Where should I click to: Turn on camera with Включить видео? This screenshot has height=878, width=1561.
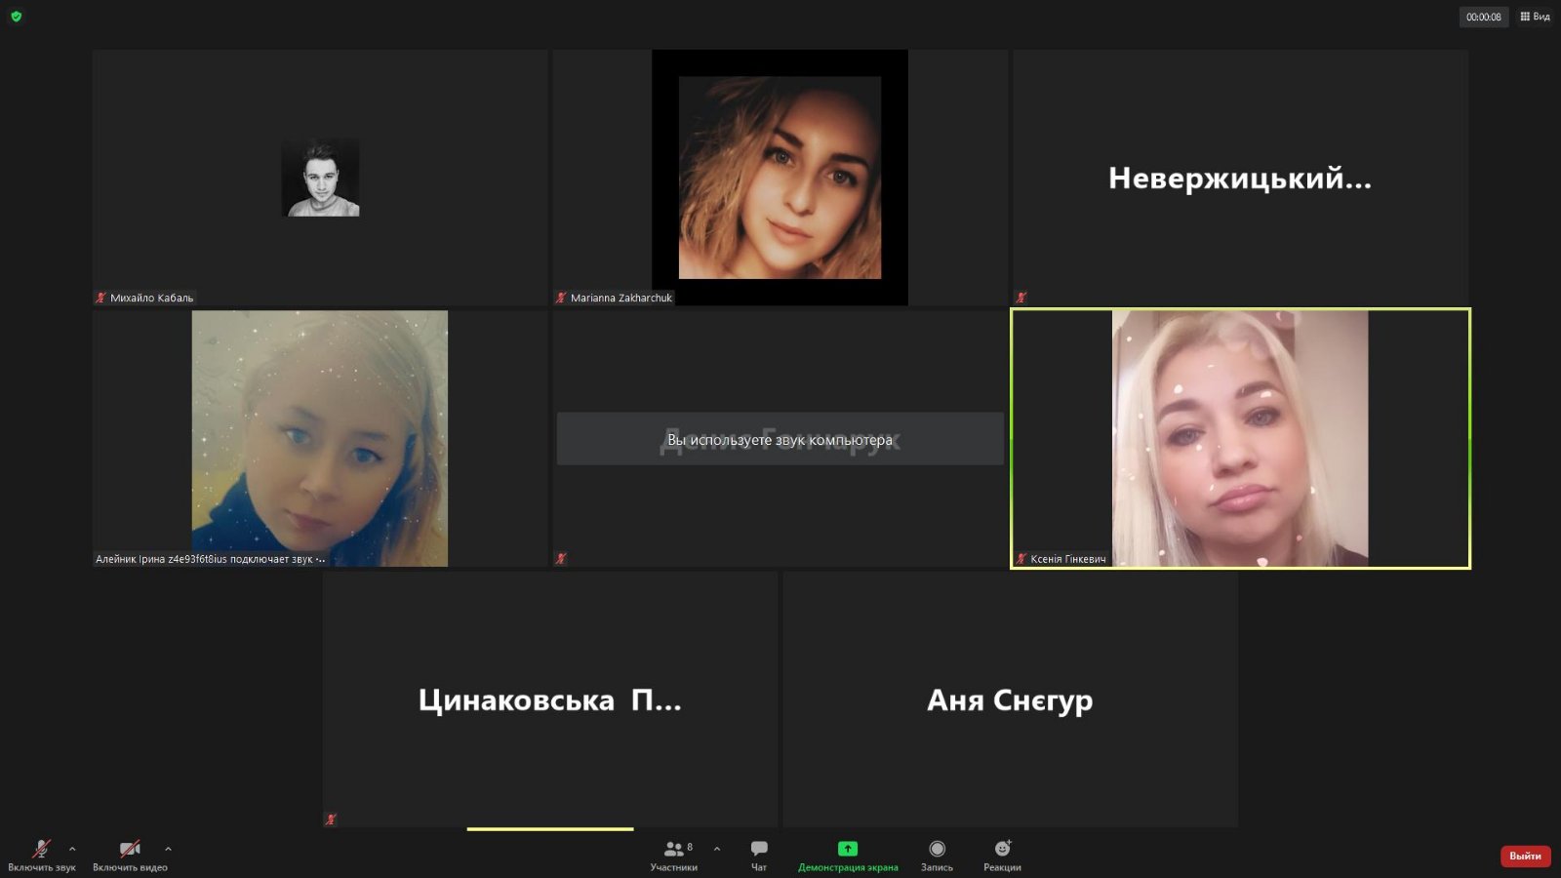click(130, 856)
